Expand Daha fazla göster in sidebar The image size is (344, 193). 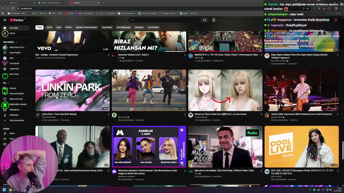(x=16, y=120)
